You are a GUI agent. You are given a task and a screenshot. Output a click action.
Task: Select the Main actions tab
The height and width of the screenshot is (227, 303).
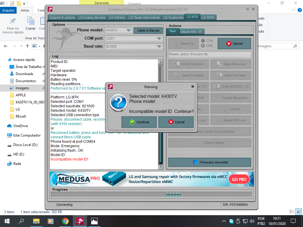pyautogui.click(x=173, y=31)
